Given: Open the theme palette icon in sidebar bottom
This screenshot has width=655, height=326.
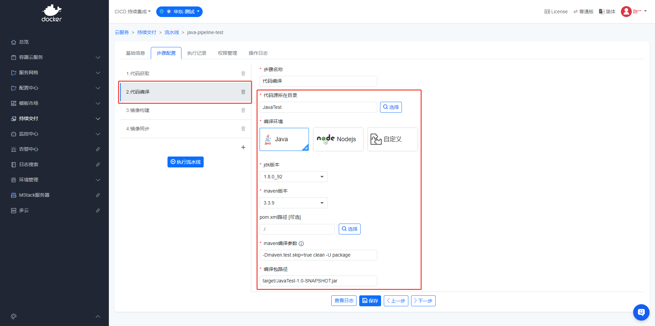Looking at the screenshot, I should (14, 316).
